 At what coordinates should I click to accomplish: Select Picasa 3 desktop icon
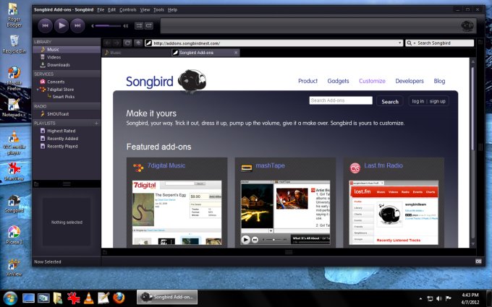click(14, 235)
